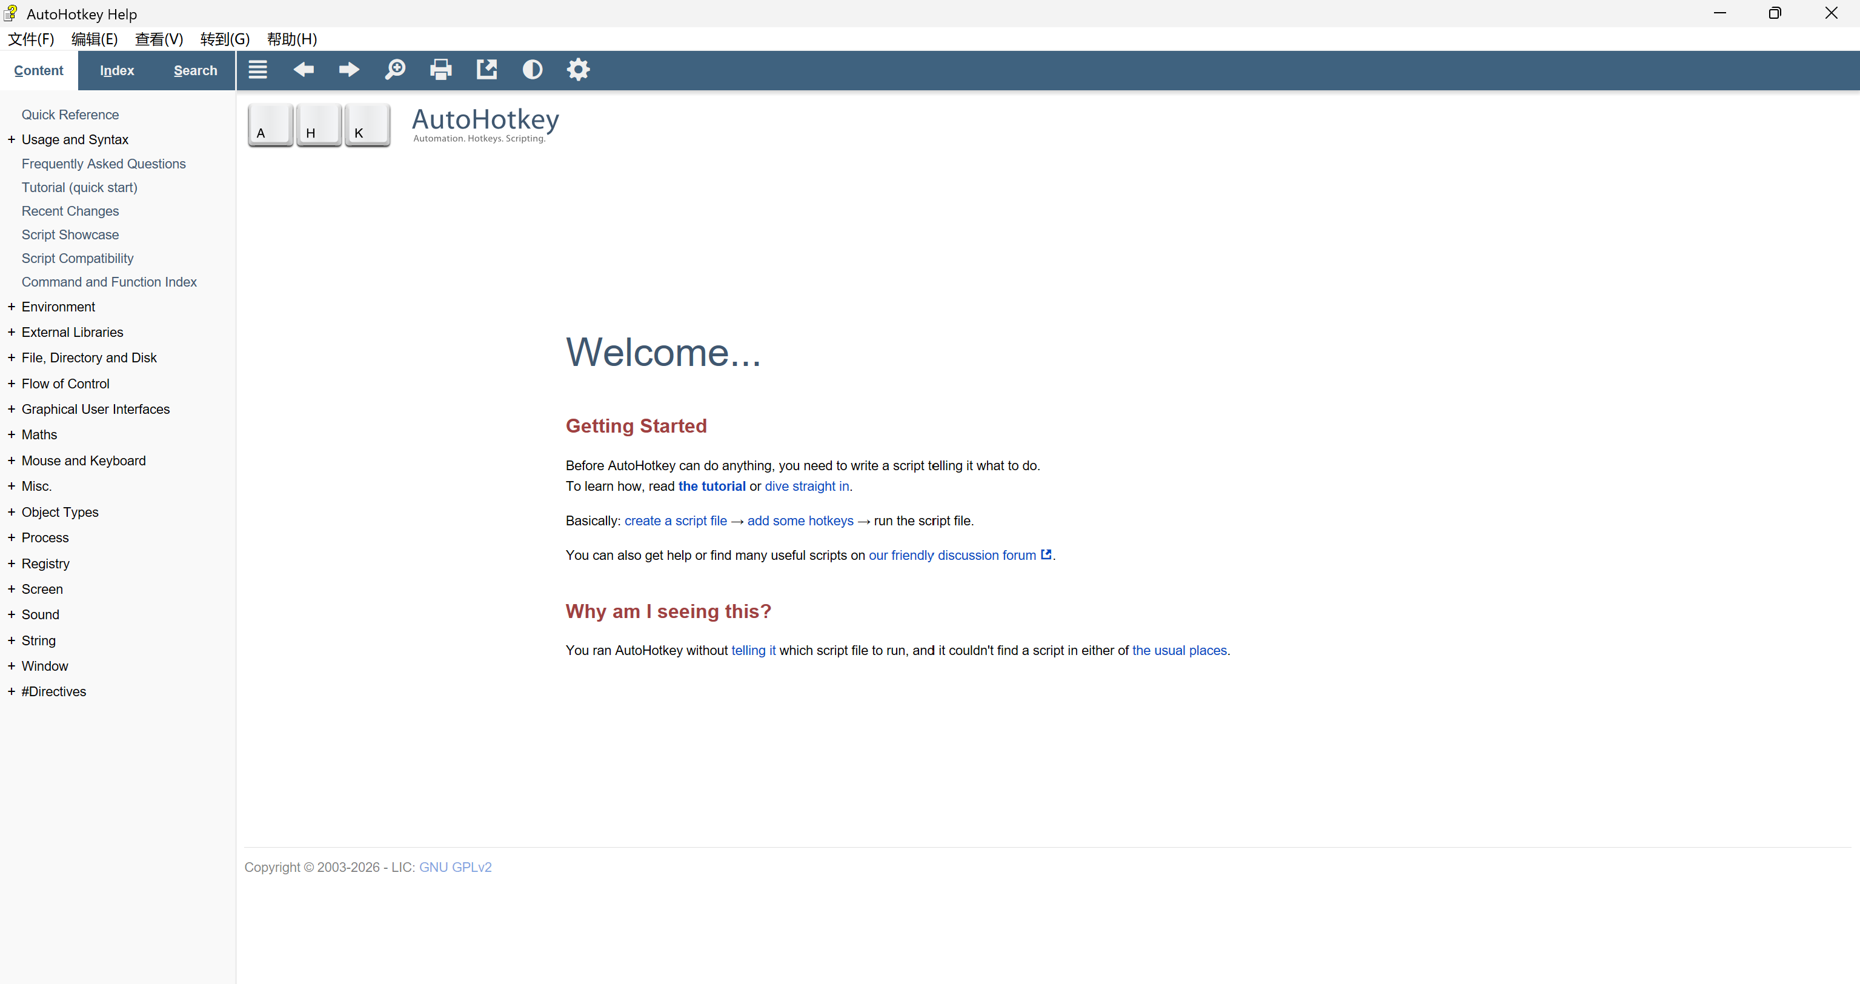Expand the Environment tree node
The width and height of the screenshot is (1860, 984).
[12, 307]
